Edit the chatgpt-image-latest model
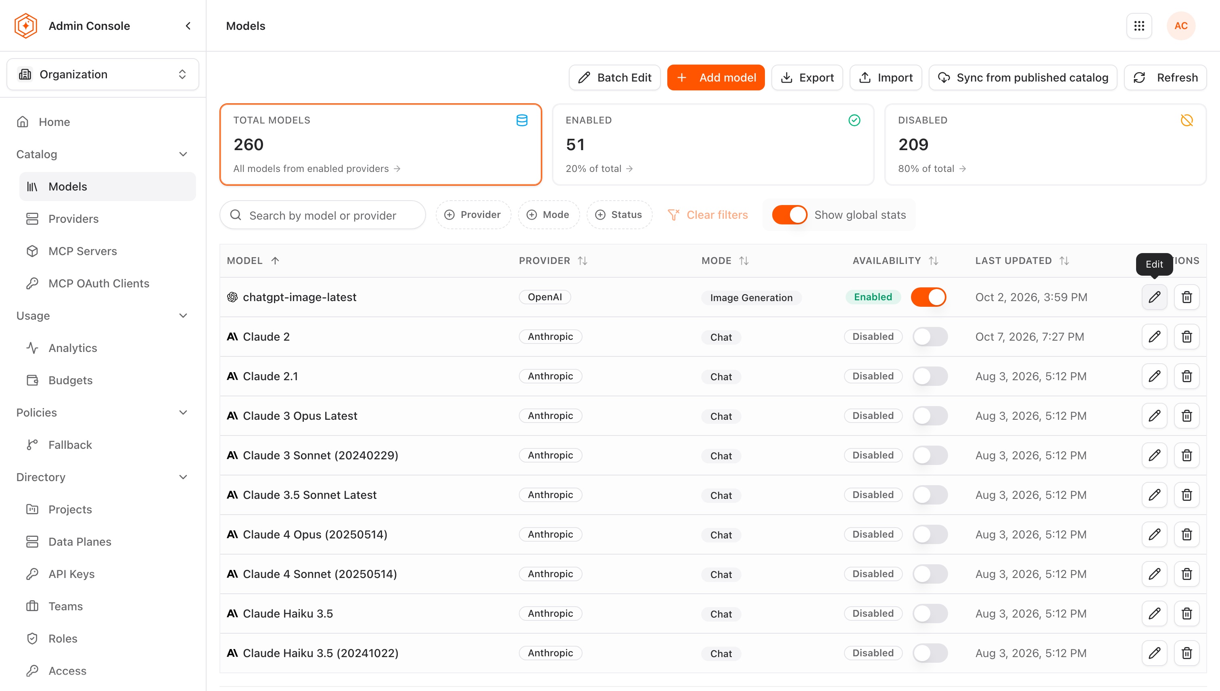The width and height of the screenshot is (1220, 691). (x=1154, y=297)
